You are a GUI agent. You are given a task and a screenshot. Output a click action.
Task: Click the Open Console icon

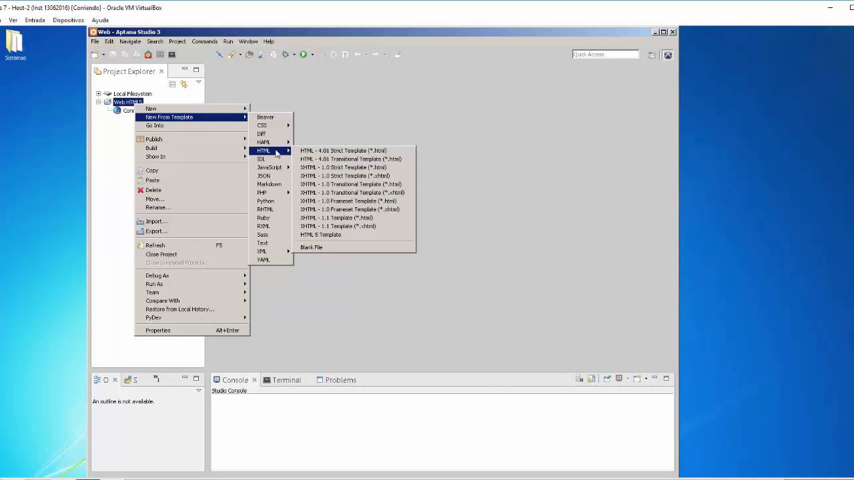point(638,379)
